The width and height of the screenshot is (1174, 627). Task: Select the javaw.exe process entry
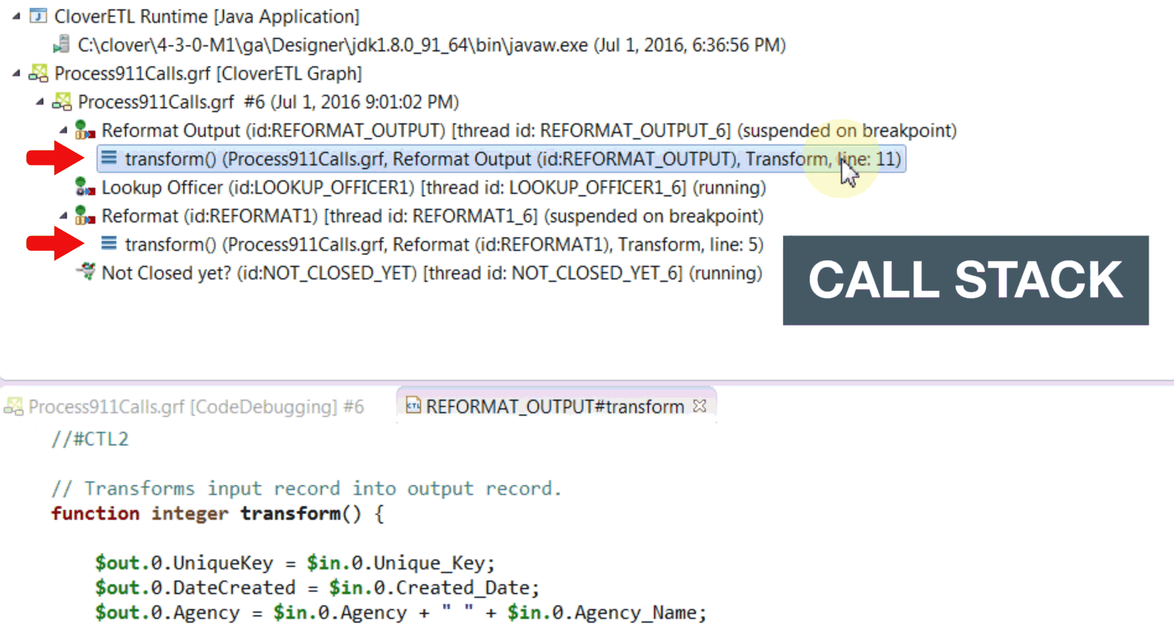click(x=432, y=45)
